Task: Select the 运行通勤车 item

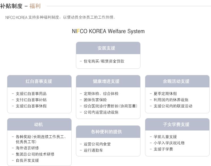Action: [93, 150]
